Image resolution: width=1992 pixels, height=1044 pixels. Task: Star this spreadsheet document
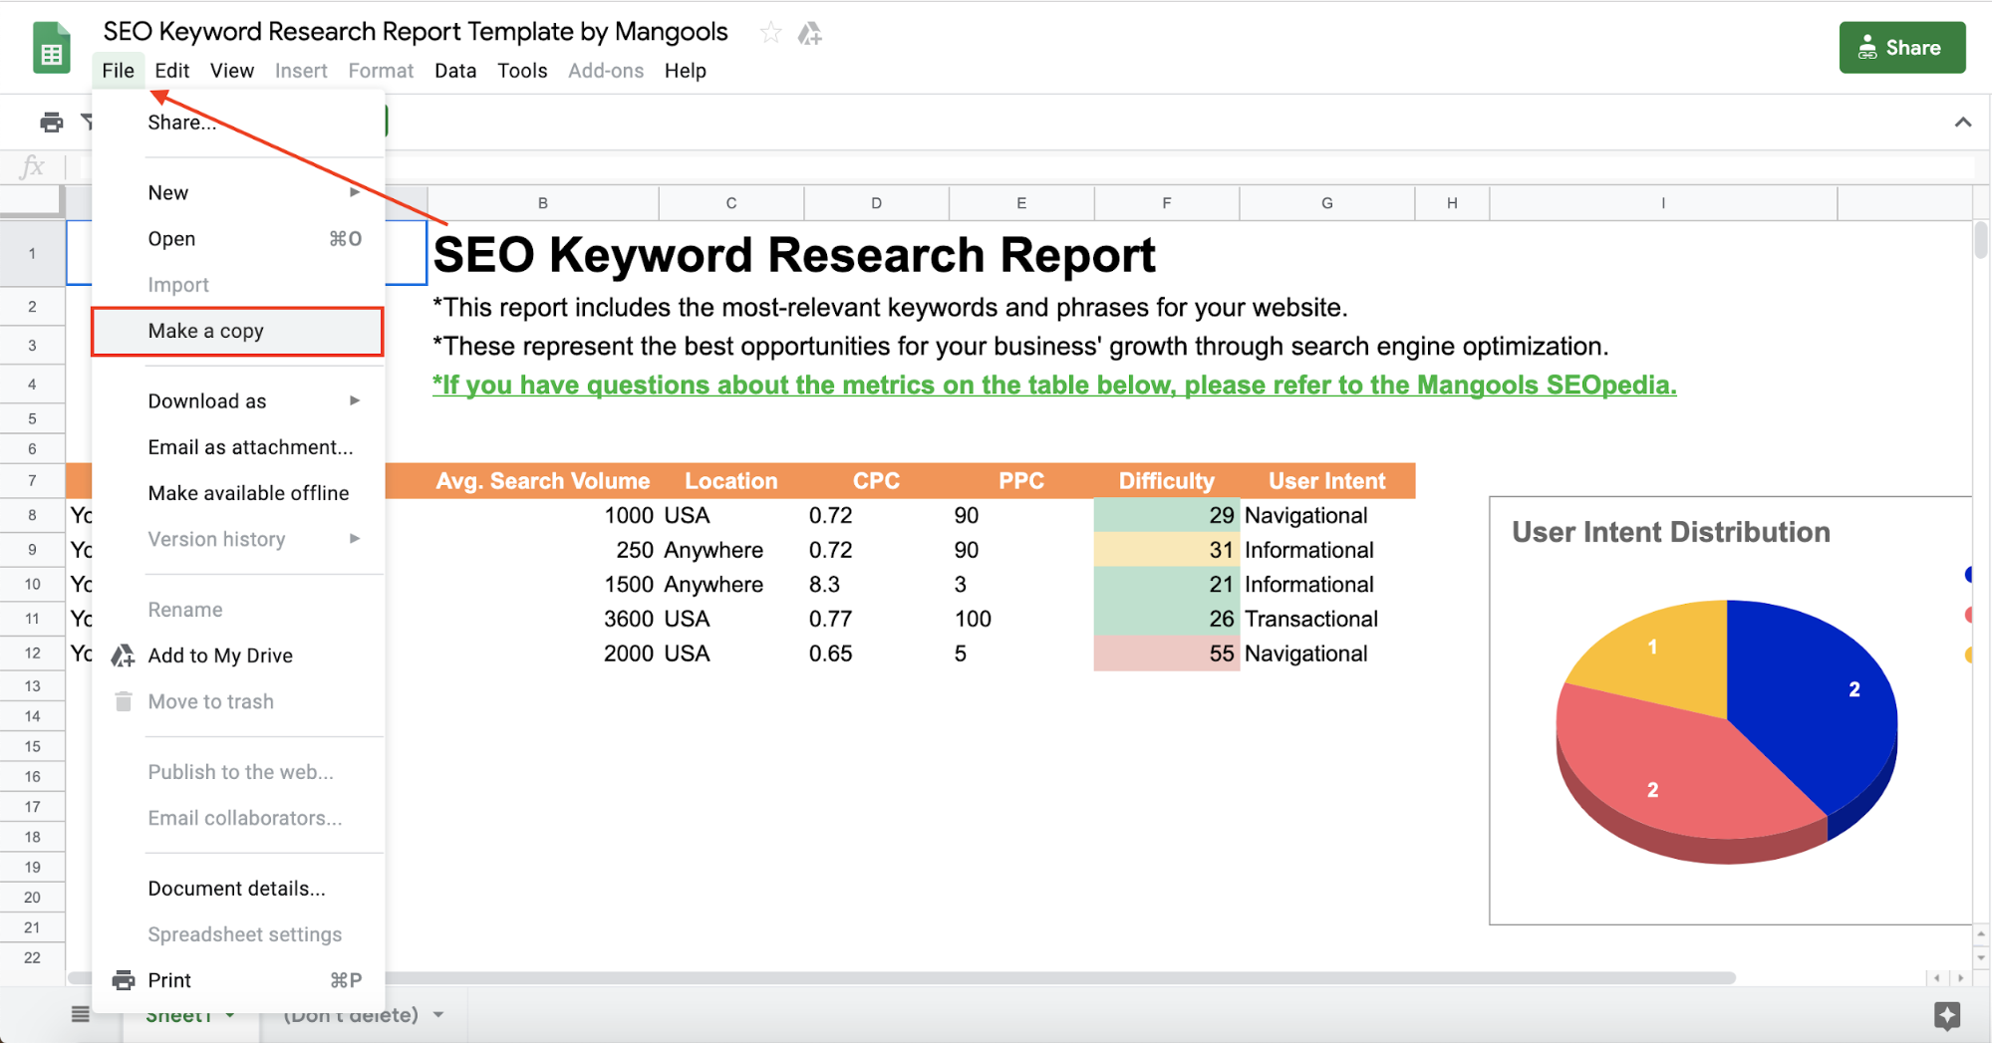click(x=770, y=33)
